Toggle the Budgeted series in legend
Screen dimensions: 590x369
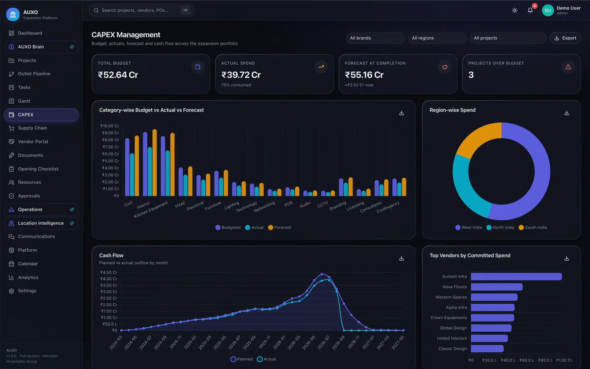click(228, 227)
